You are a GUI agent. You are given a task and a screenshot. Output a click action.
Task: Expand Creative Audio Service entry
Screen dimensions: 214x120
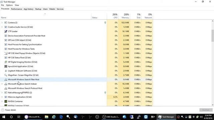[x=2, y=27]
